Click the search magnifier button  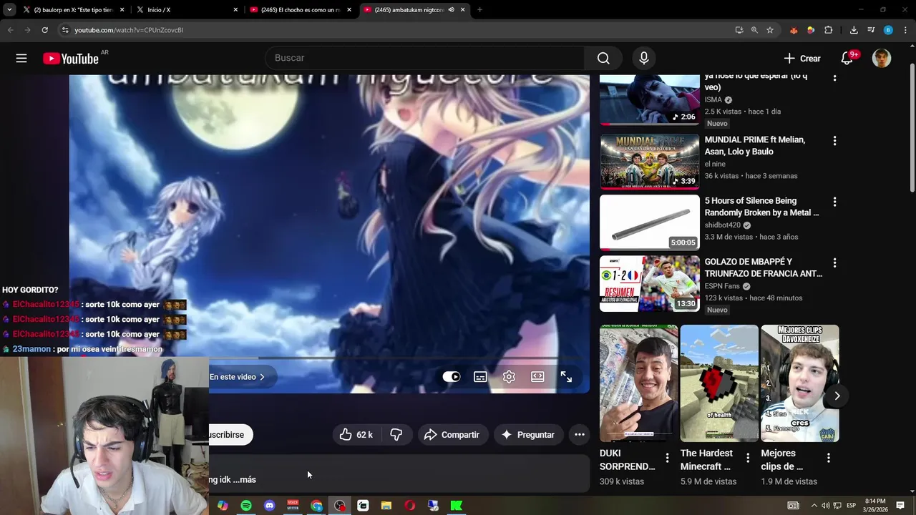(603, 59)
